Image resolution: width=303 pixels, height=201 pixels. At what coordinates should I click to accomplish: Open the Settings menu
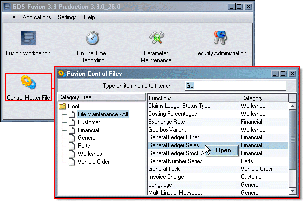(x=67, y=17)
